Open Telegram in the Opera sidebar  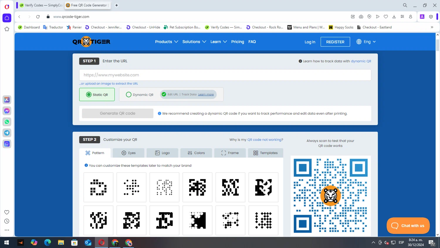7,133
